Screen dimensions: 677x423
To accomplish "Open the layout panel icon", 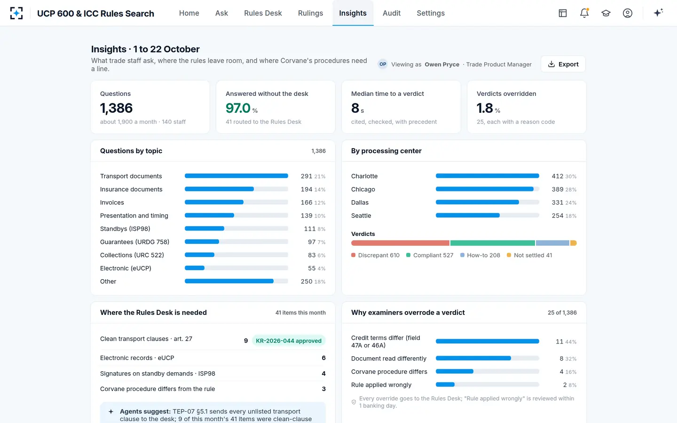I will (x=563, y=13).
